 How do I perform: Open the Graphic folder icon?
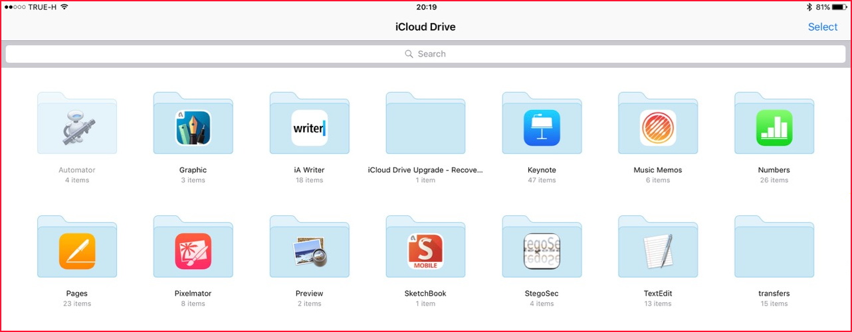193,123
